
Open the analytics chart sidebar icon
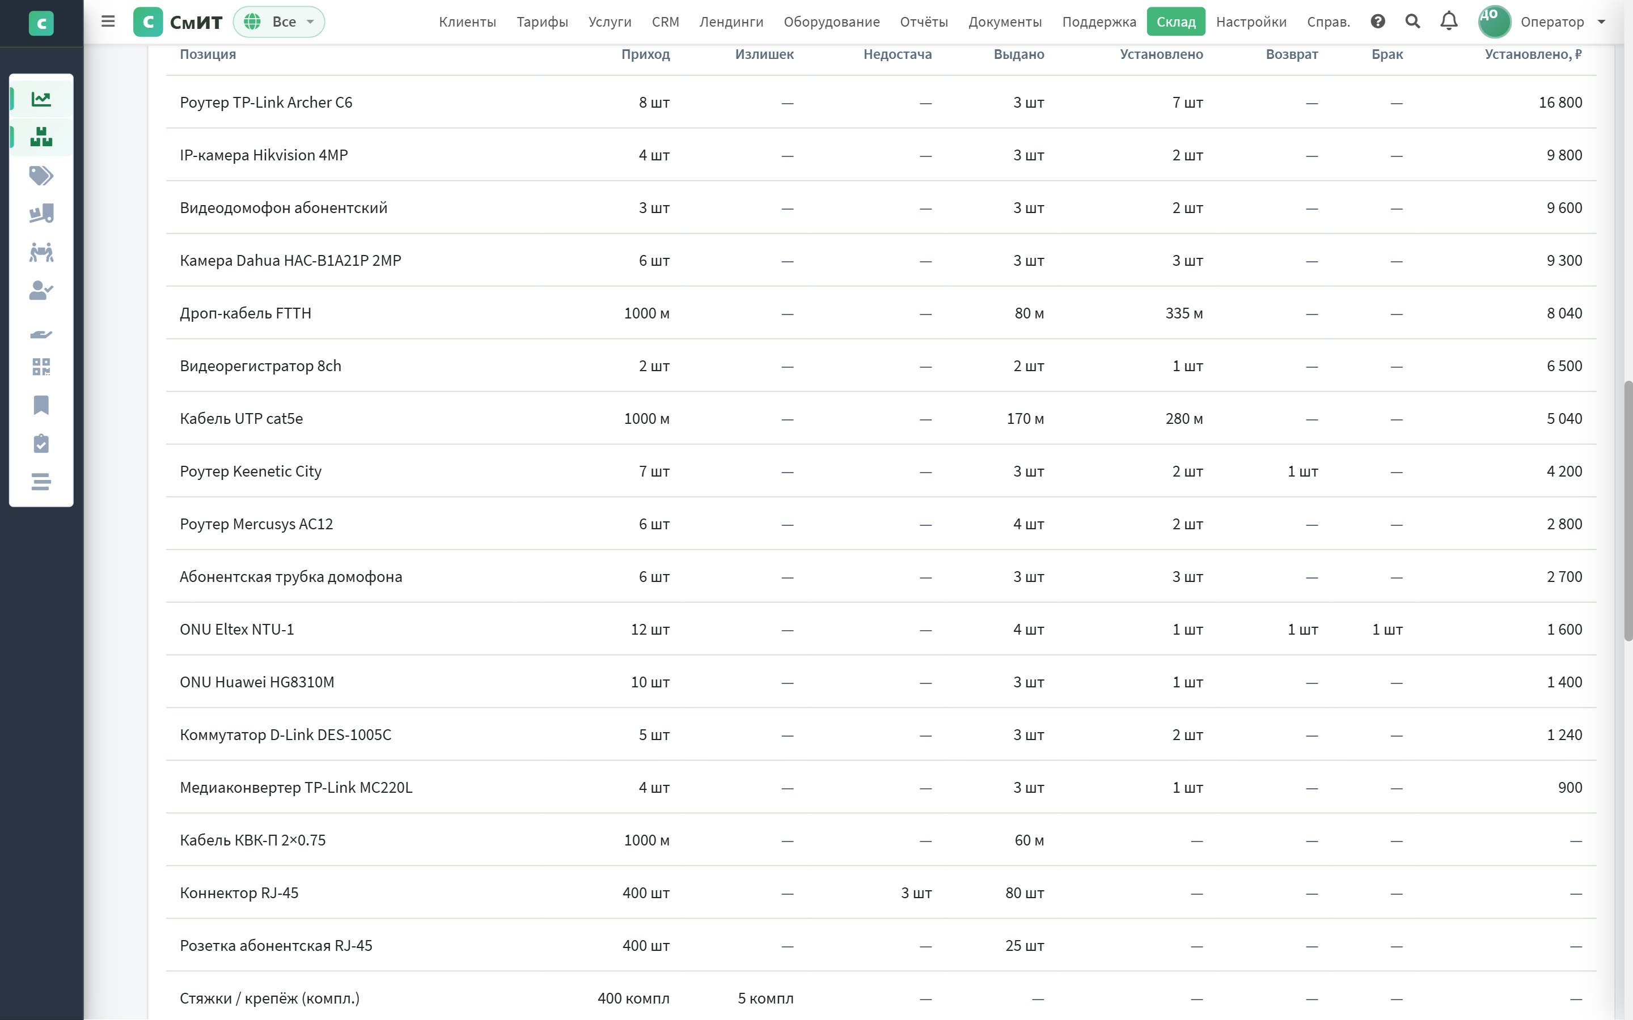[41, 99]
